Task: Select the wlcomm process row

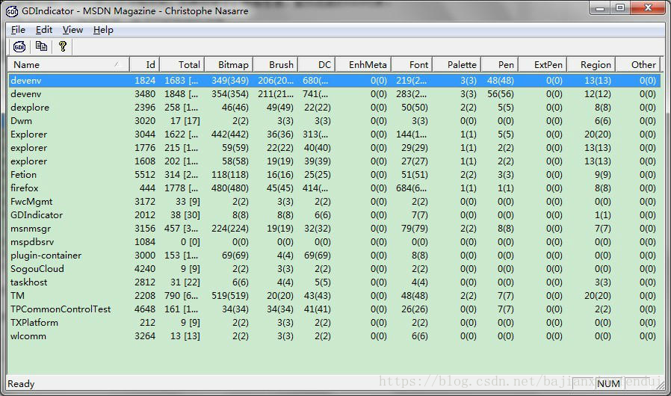Action: pyautogui.click(x=334, y=336)
